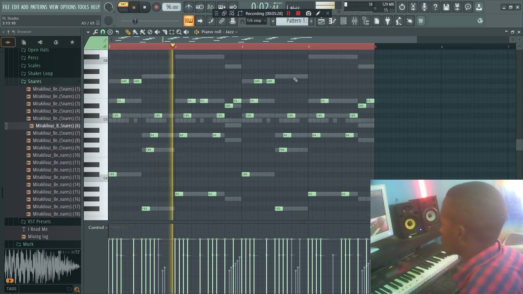Click the tempo field showing 96.000
Screen dimensions: 523x294
tap(172, 7)
